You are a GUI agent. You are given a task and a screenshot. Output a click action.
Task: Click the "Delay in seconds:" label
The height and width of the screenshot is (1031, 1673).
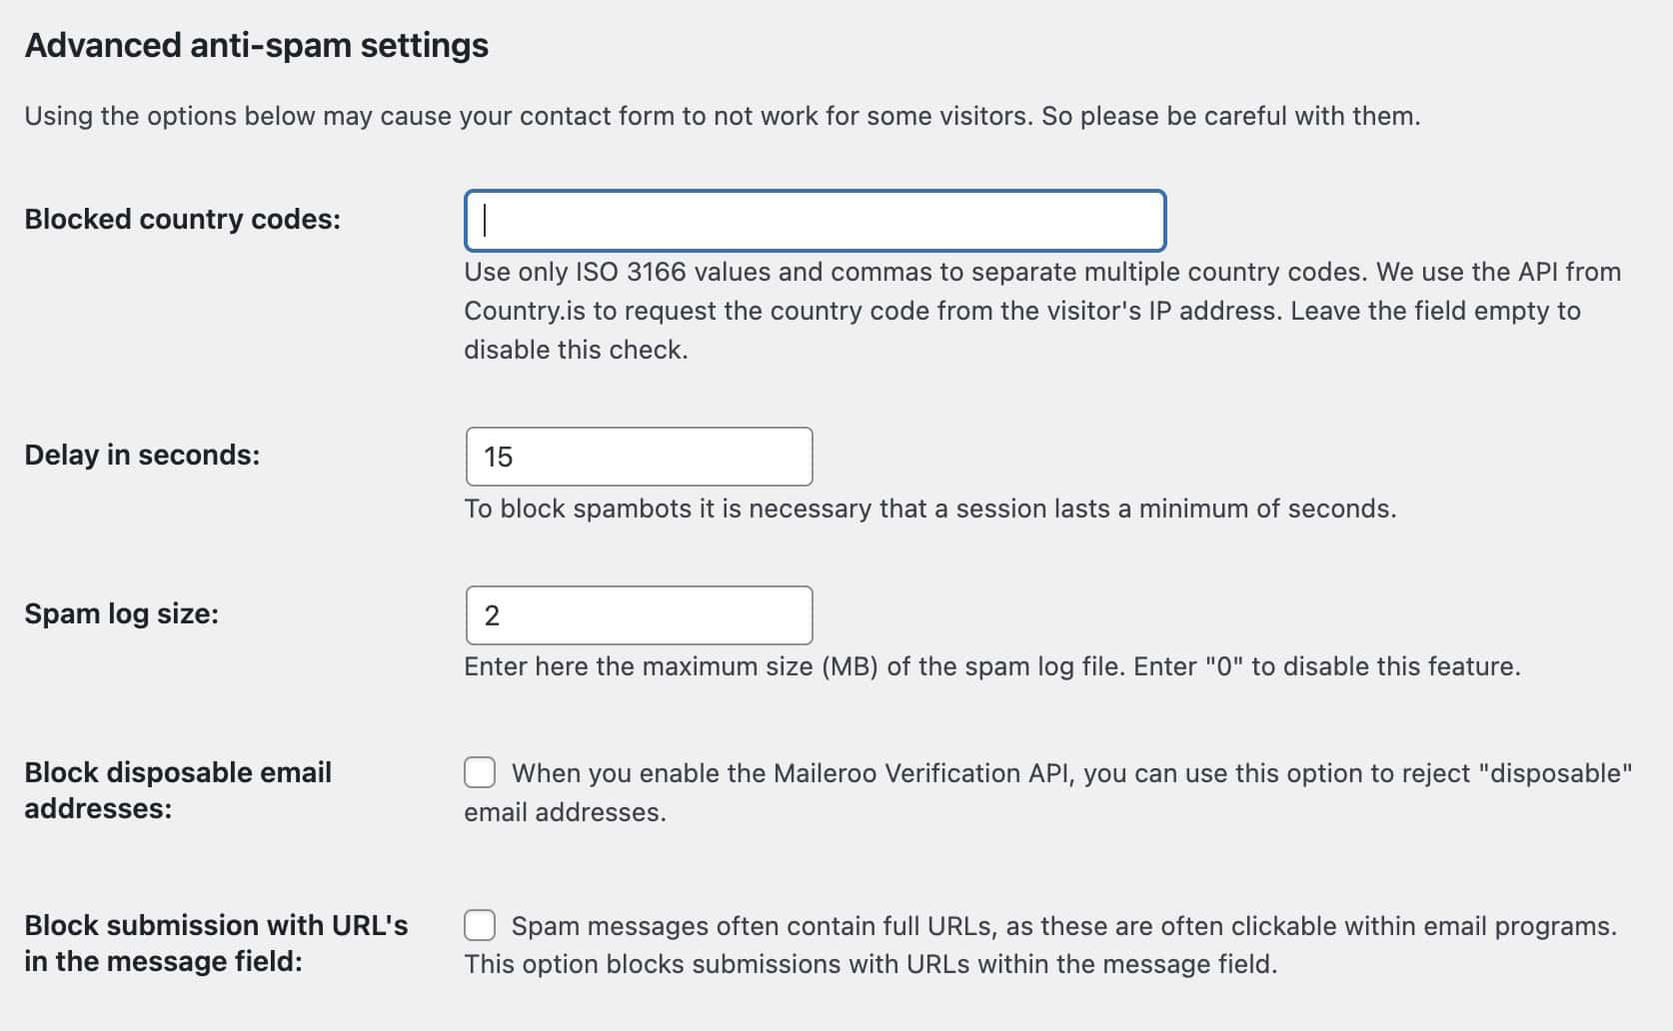(x=142, y=455)
